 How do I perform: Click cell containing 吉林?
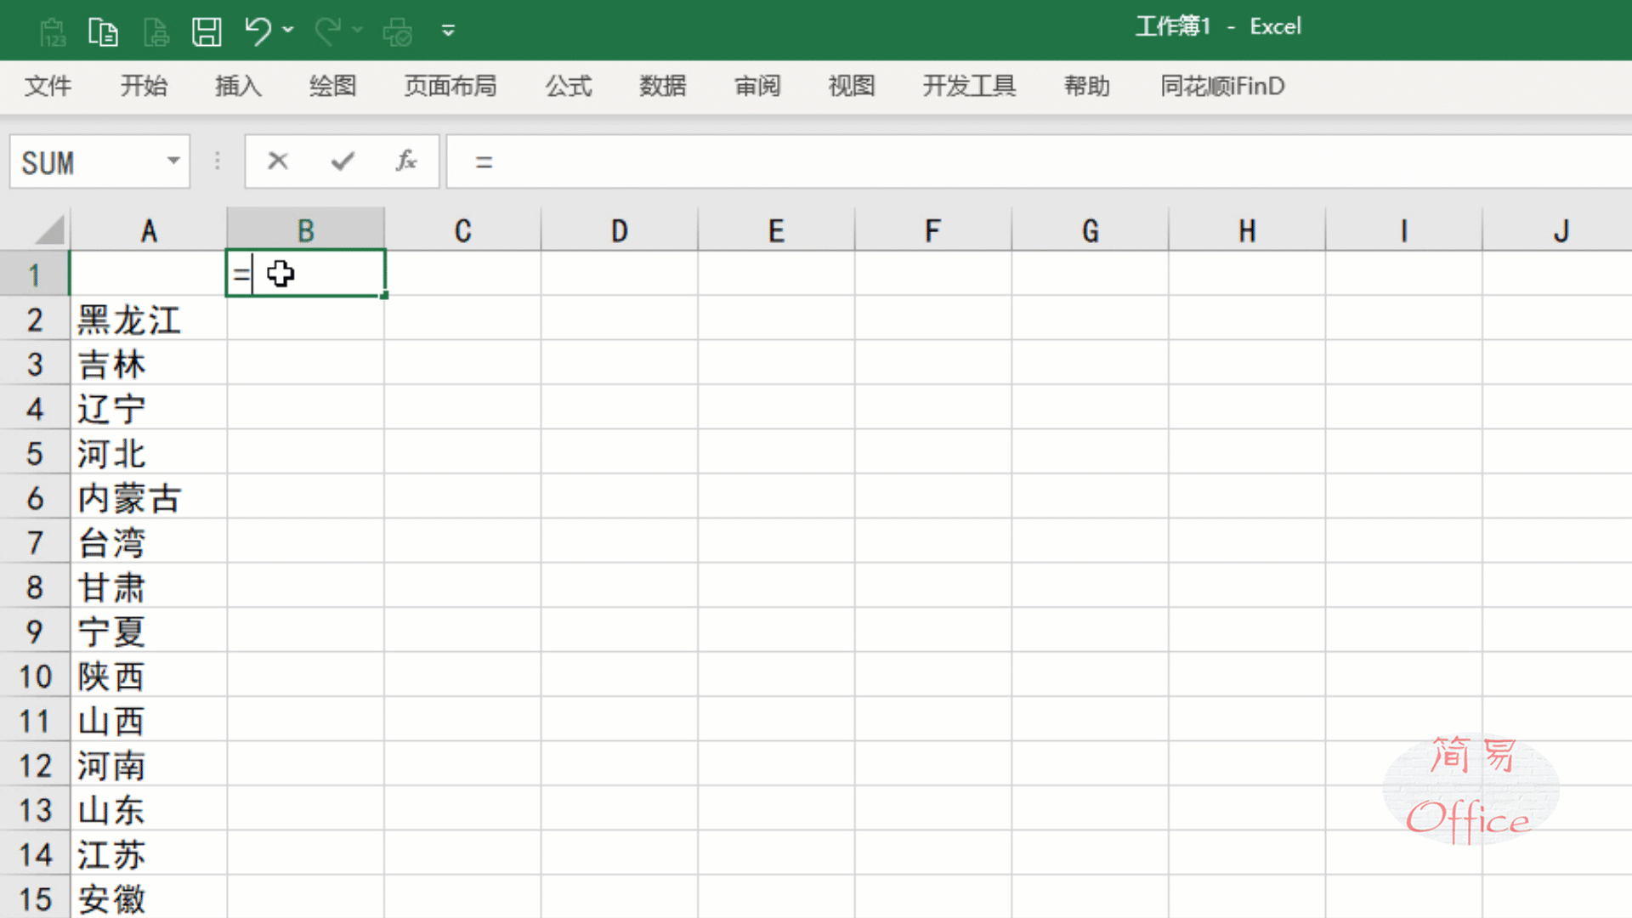pyautogui.click(x=149, y=363)
